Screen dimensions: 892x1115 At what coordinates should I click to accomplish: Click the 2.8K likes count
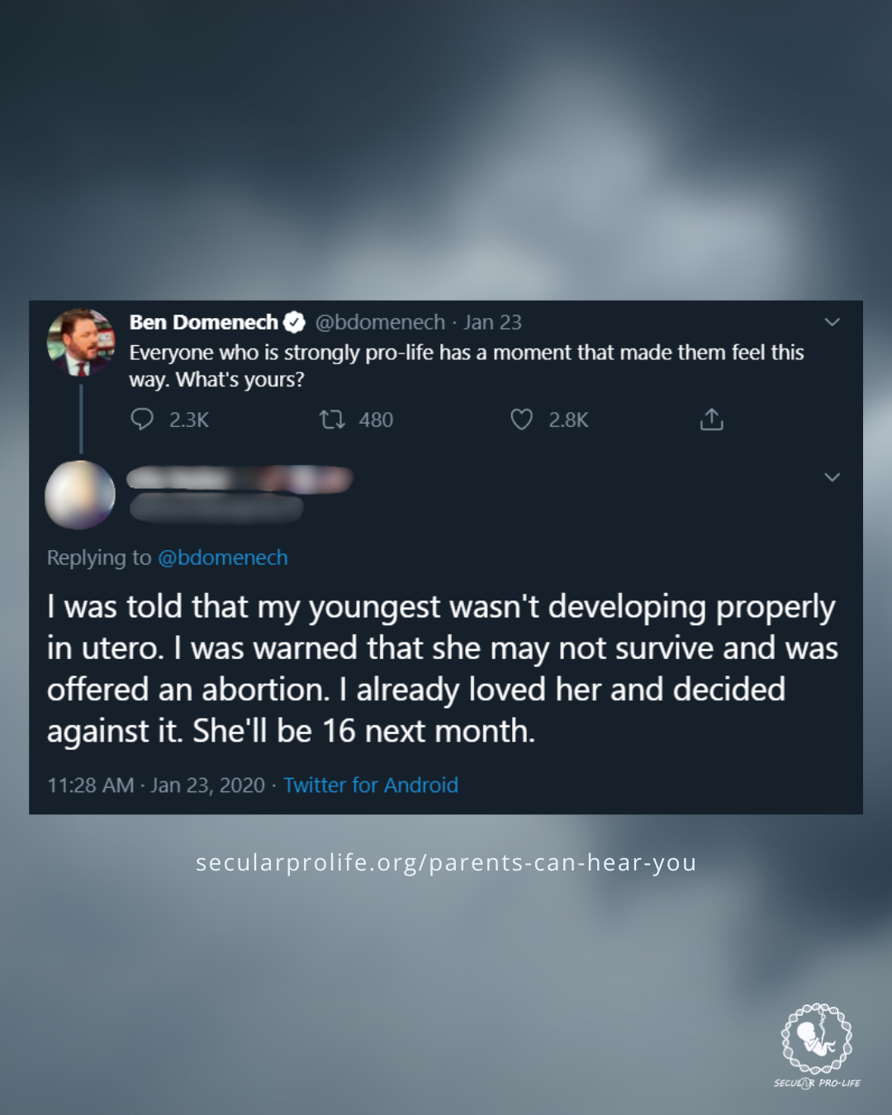[568, 420]
